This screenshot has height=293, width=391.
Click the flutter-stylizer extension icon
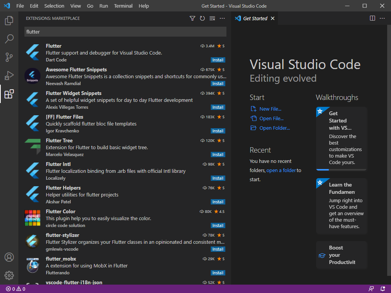(x=32, y=241)
